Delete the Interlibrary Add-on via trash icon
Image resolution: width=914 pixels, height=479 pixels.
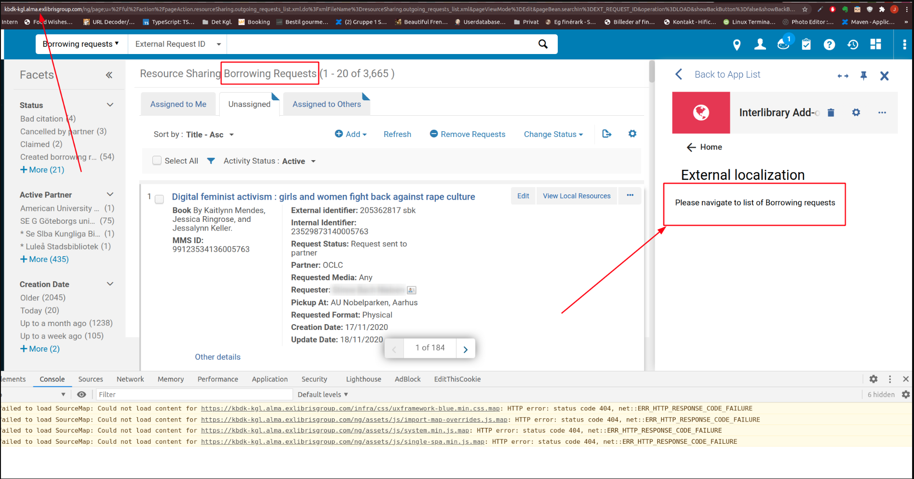831,112
